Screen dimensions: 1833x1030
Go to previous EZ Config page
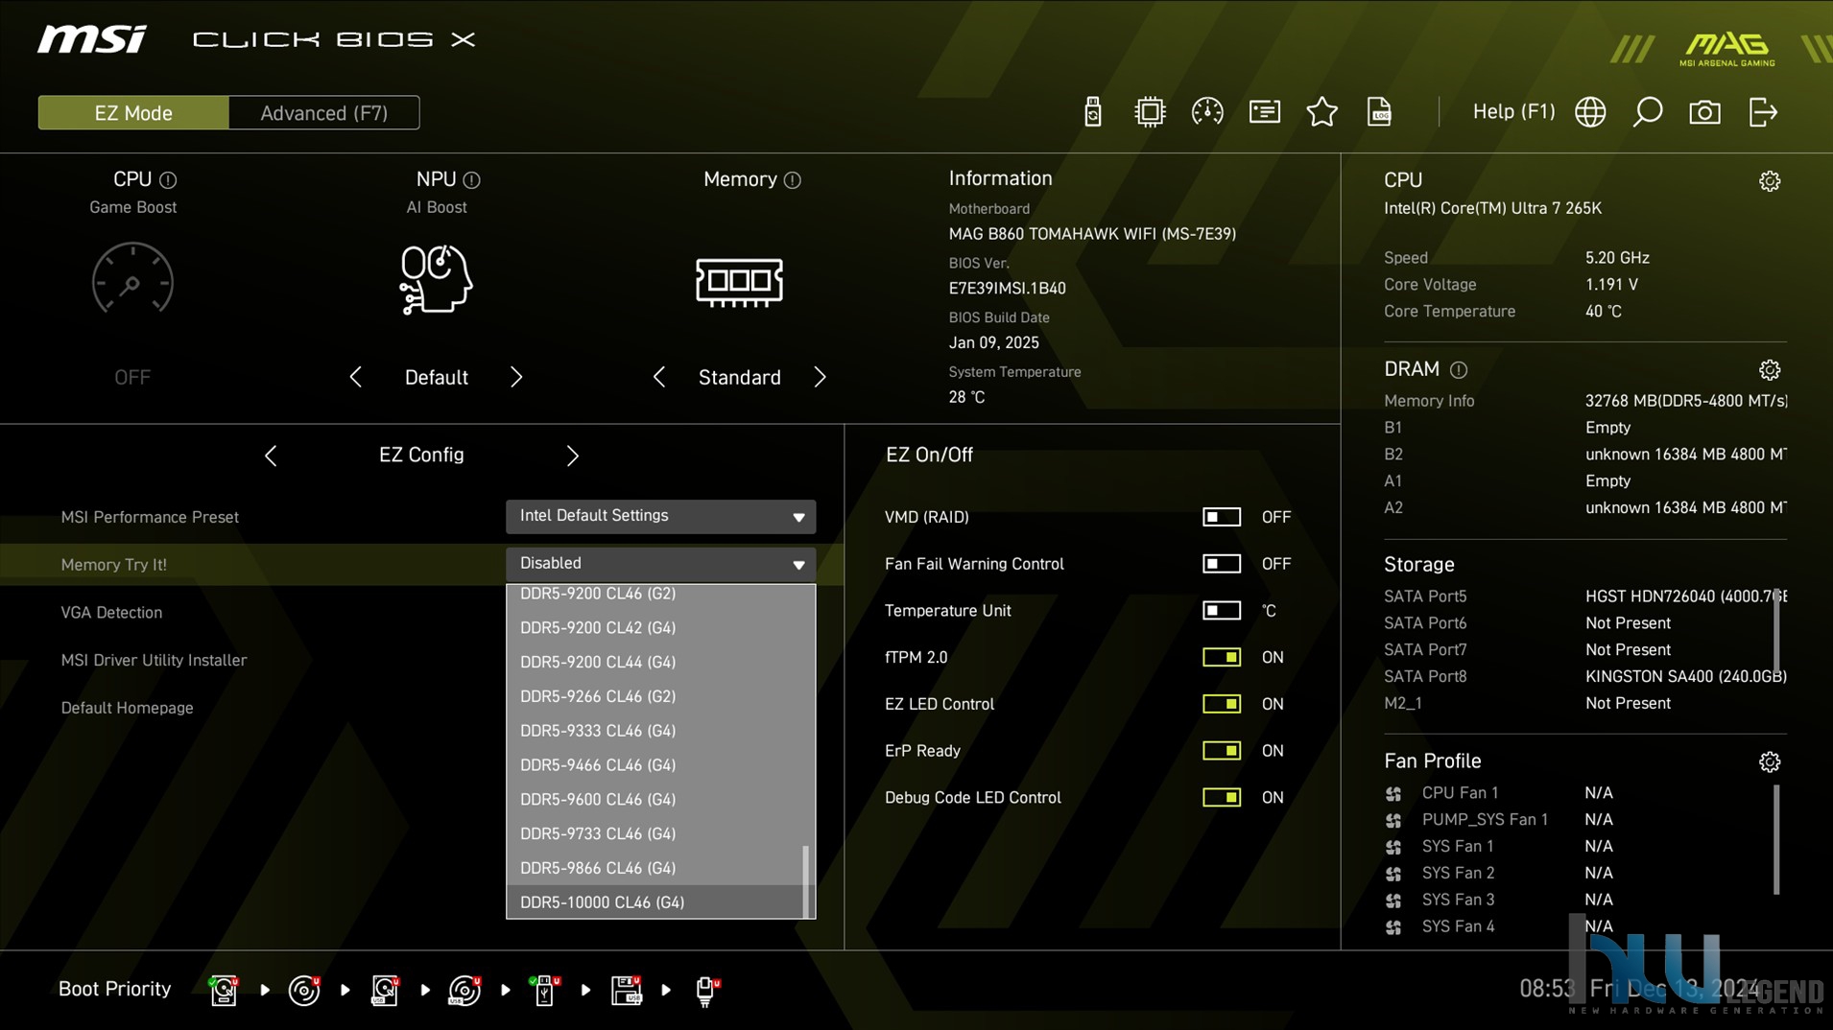271,456
